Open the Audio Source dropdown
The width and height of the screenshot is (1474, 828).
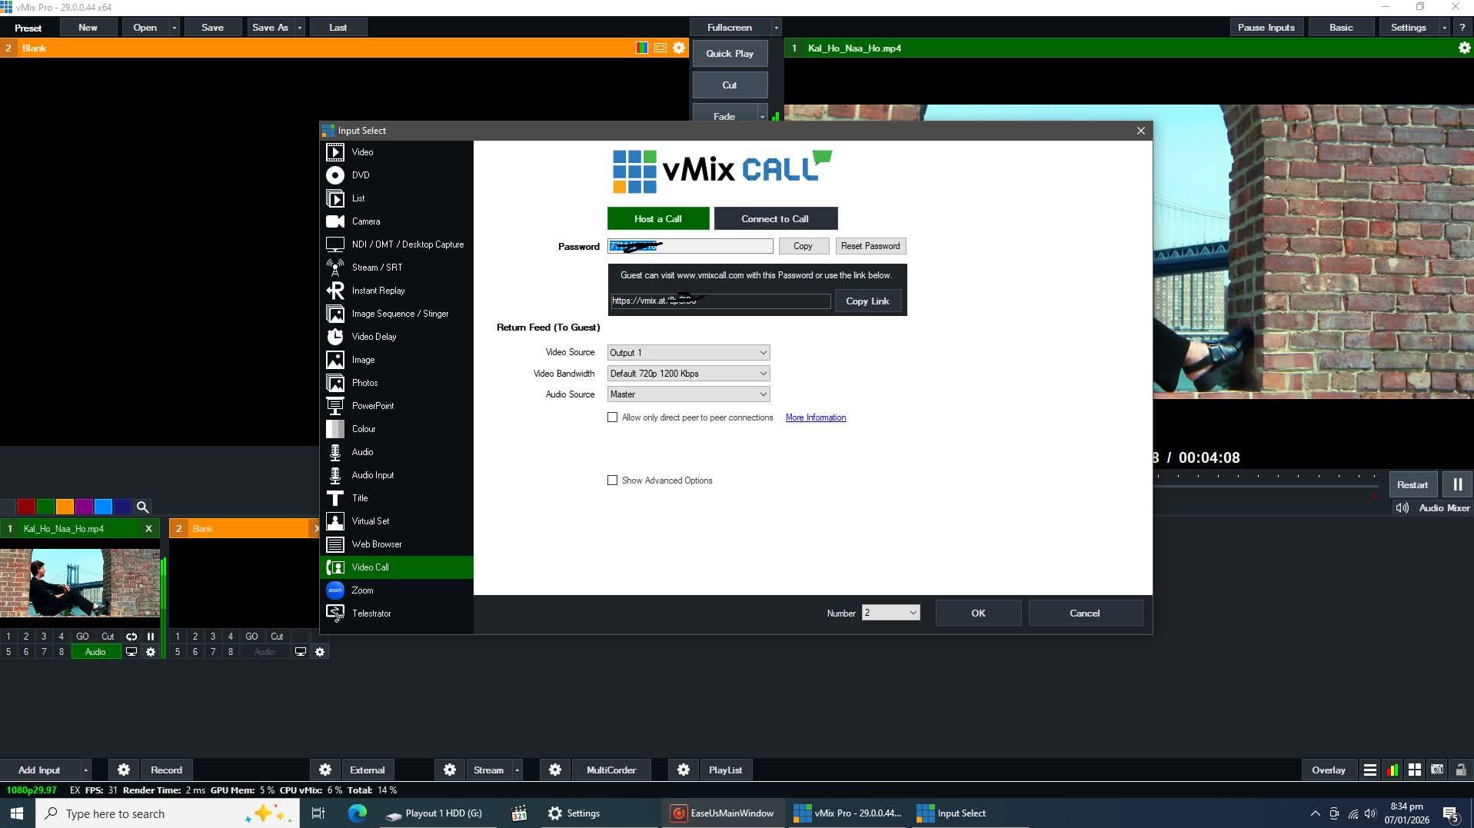(688, 394)
